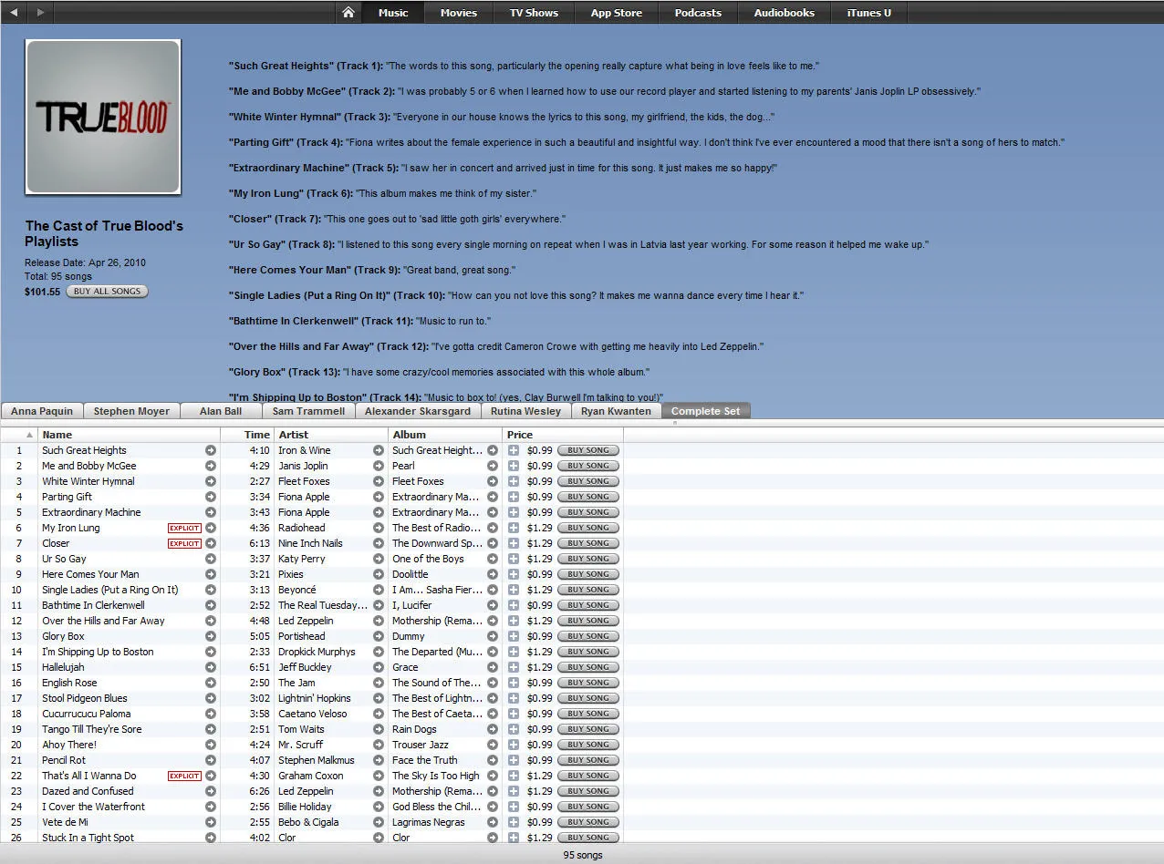The width and height of the screenshot is (1164, 864).
Task: Click arrow icon next to album Pearl
Action: 493,466
